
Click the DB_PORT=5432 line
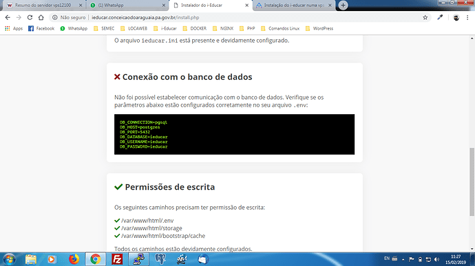(135, 132)
